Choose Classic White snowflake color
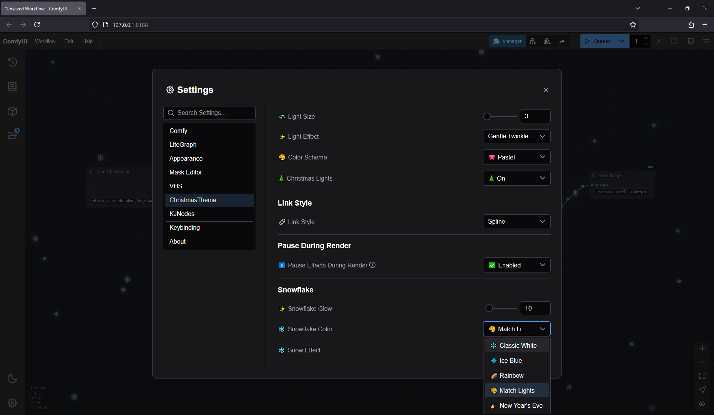Viewport: 714px width, 415px height. pos(516,345)
